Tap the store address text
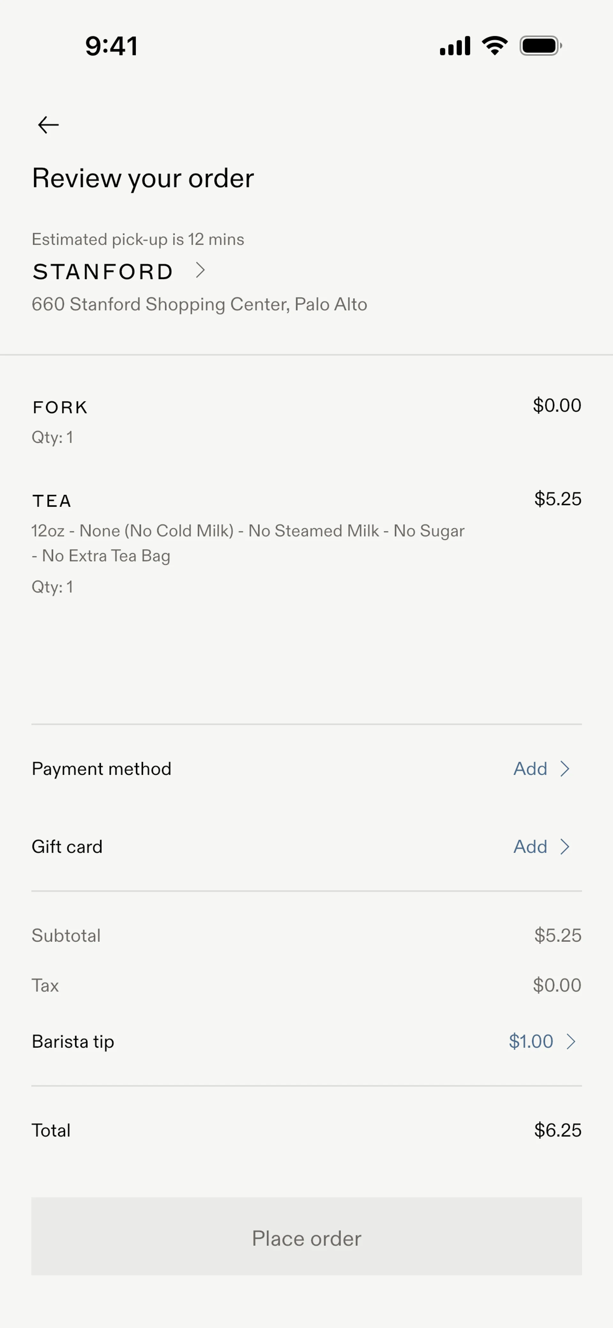This screenshot has width=613, height=1328. (199, 304)
